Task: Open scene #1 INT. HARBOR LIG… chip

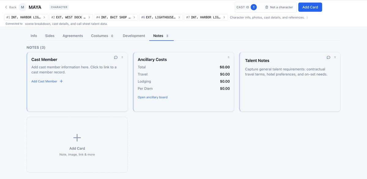Action: tap(26, 17)
